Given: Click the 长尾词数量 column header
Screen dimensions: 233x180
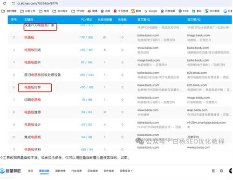Looking at the screenshot, I should click(105, 20).
